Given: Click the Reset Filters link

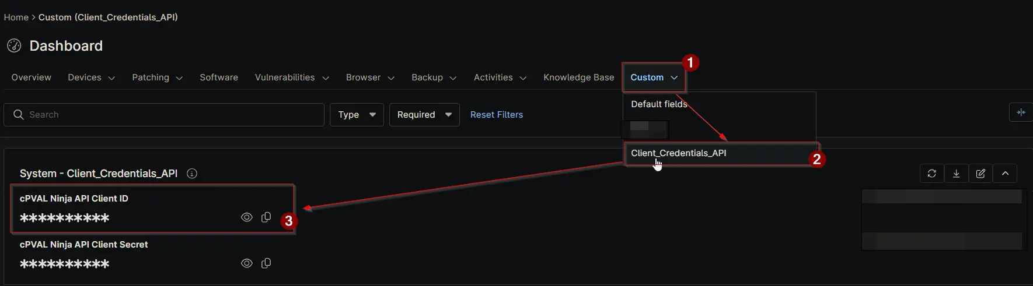Looking at the screenshot, I should pos(497,115).
